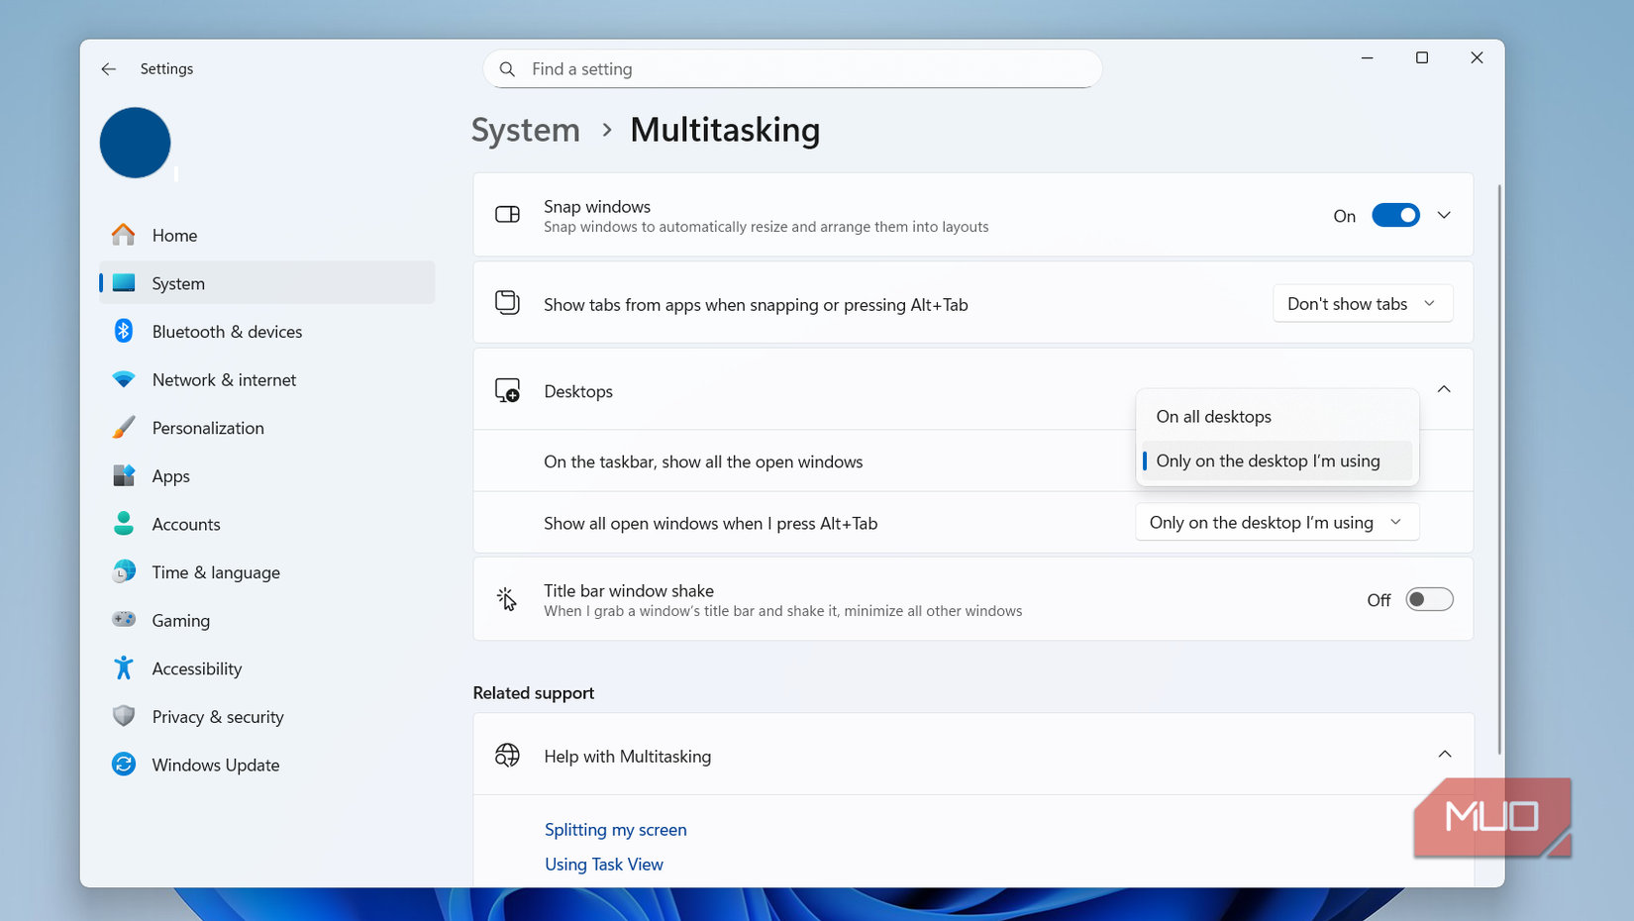Viewport: 1634px width, 921px height.
Task: Click the Accessibility figure icon
Action: pos(124,667)
